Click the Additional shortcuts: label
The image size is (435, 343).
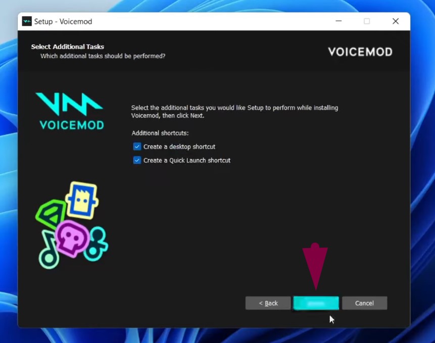pyautogui.click(x=160, y=133)
